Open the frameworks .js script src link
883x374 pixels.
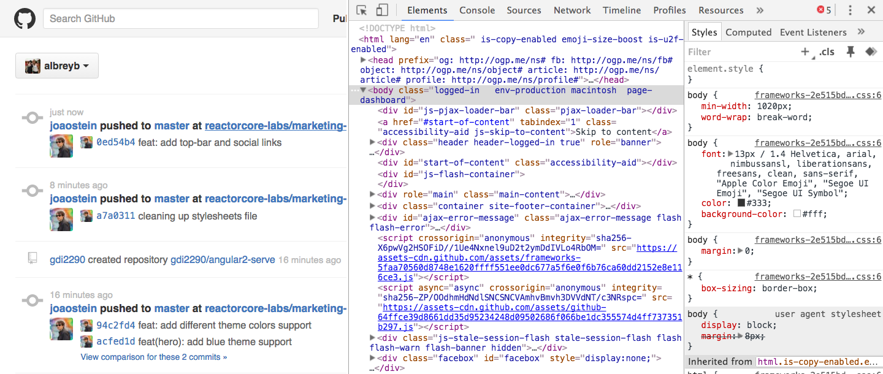530,262
